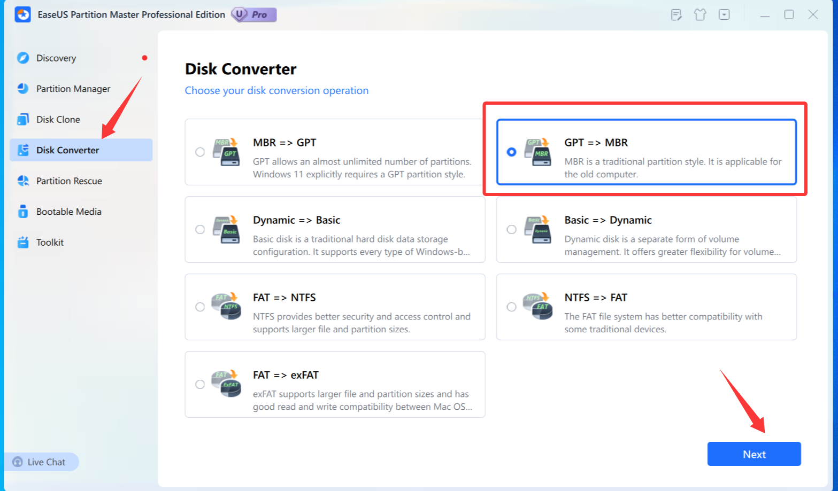838x491 pixels.
Task: Click 'exFAT supports larger file' description
Action: [x=363, y=400]
